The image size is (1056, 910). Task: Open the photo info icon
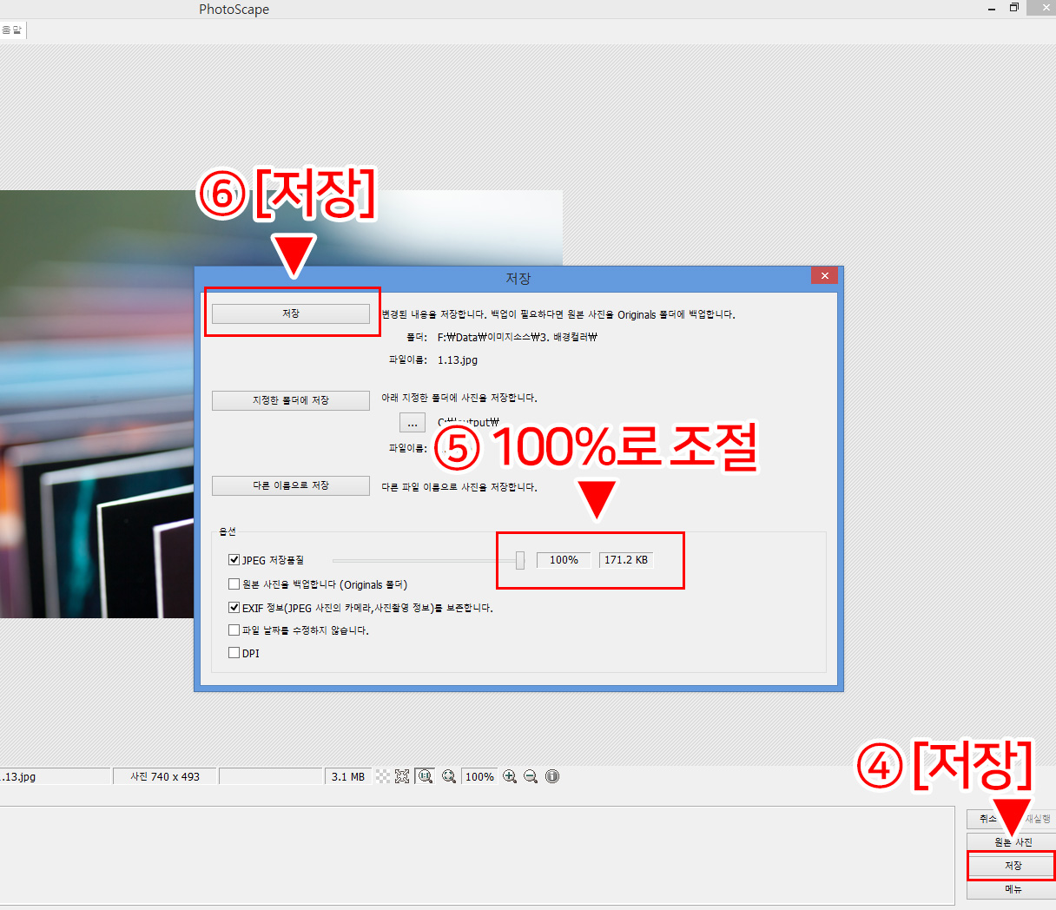[x=552, y=776]
